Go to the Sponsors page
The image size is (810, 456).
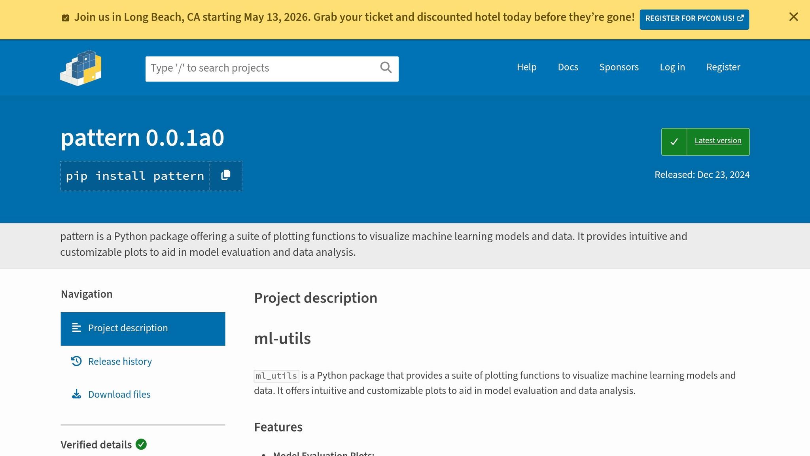[x=619, y=67]
